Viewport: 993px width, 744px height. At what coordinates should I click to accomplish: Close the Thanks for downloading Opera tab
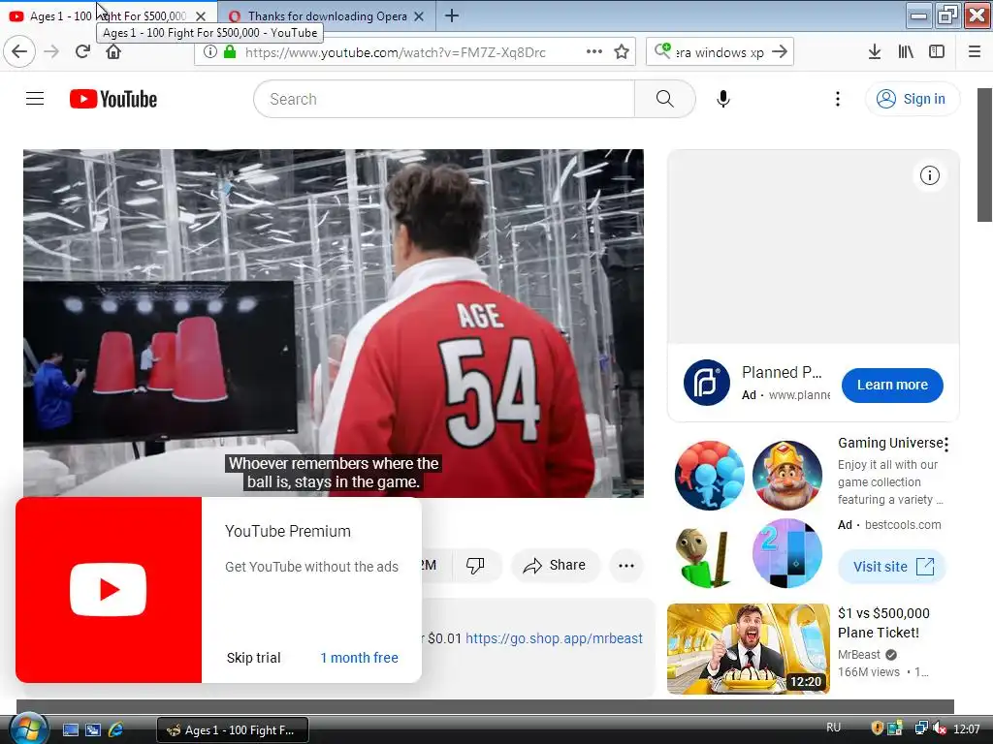419,15
